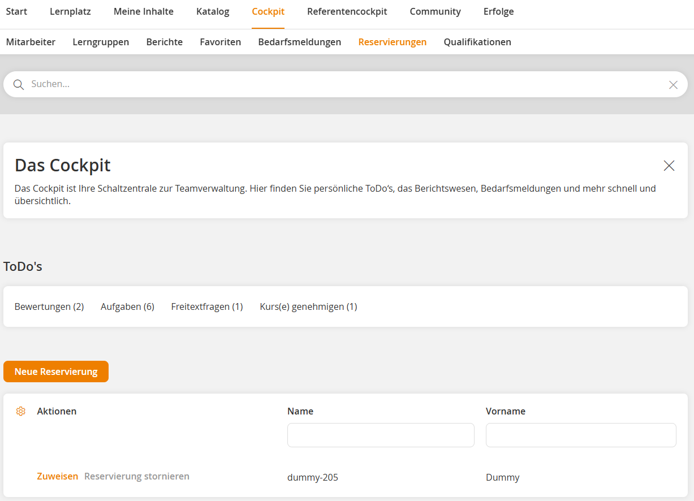This screenshot has height=501, width=694.
Task: Assign reservation dummy-205 via Zuweisen
Action: point(57,476)
